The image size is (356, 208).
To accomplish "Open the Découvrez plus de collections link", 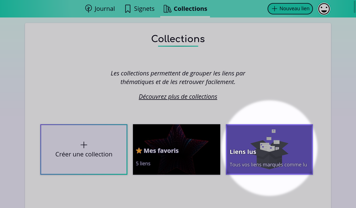I will pyautogui.click(x=178, y=97).
